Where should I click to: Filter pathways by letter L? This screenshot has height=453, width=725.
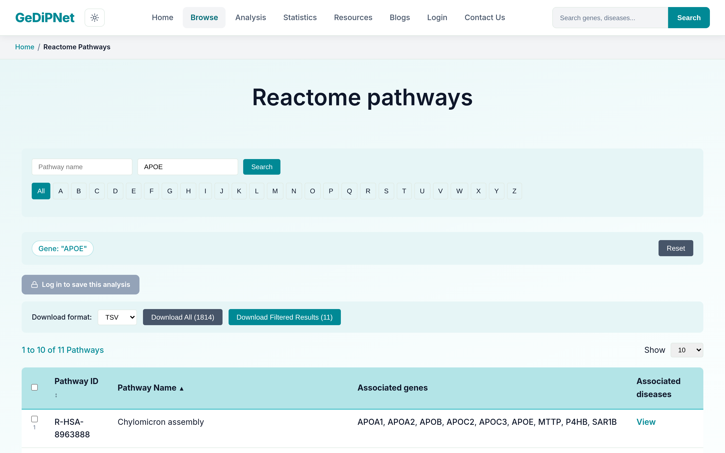coord(257,191)
